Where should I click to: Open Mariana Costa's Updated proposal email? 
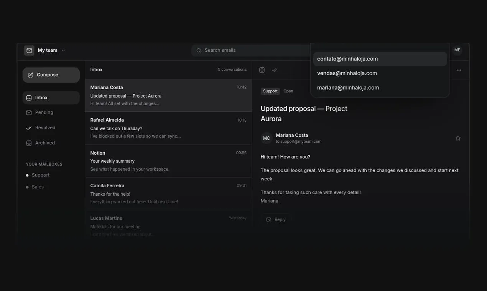(168, 95)
